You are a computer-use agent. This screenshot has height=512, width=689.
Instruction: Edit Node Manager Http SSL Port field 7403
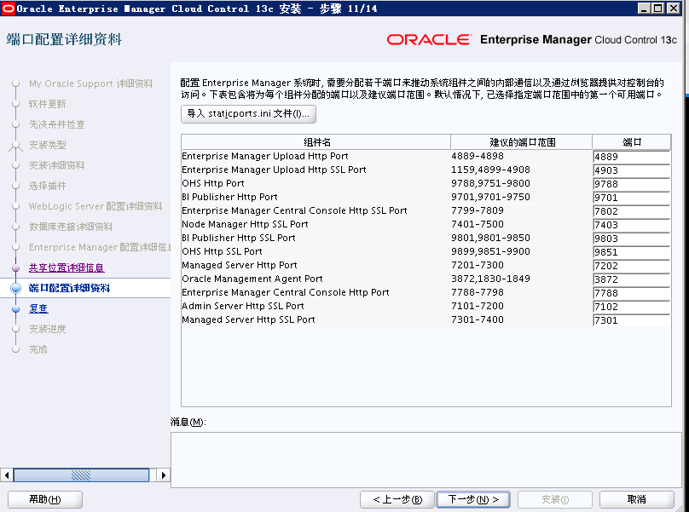631,225
